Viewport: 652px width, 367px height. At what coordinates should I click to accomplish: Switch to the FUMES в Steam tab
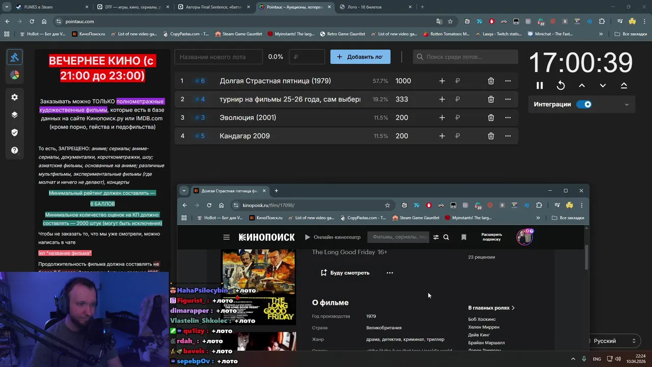[x=51, y=7]
